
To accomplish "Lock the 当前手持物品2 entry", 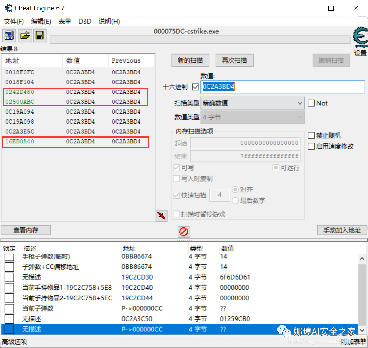I will click(x=9, y=298).
